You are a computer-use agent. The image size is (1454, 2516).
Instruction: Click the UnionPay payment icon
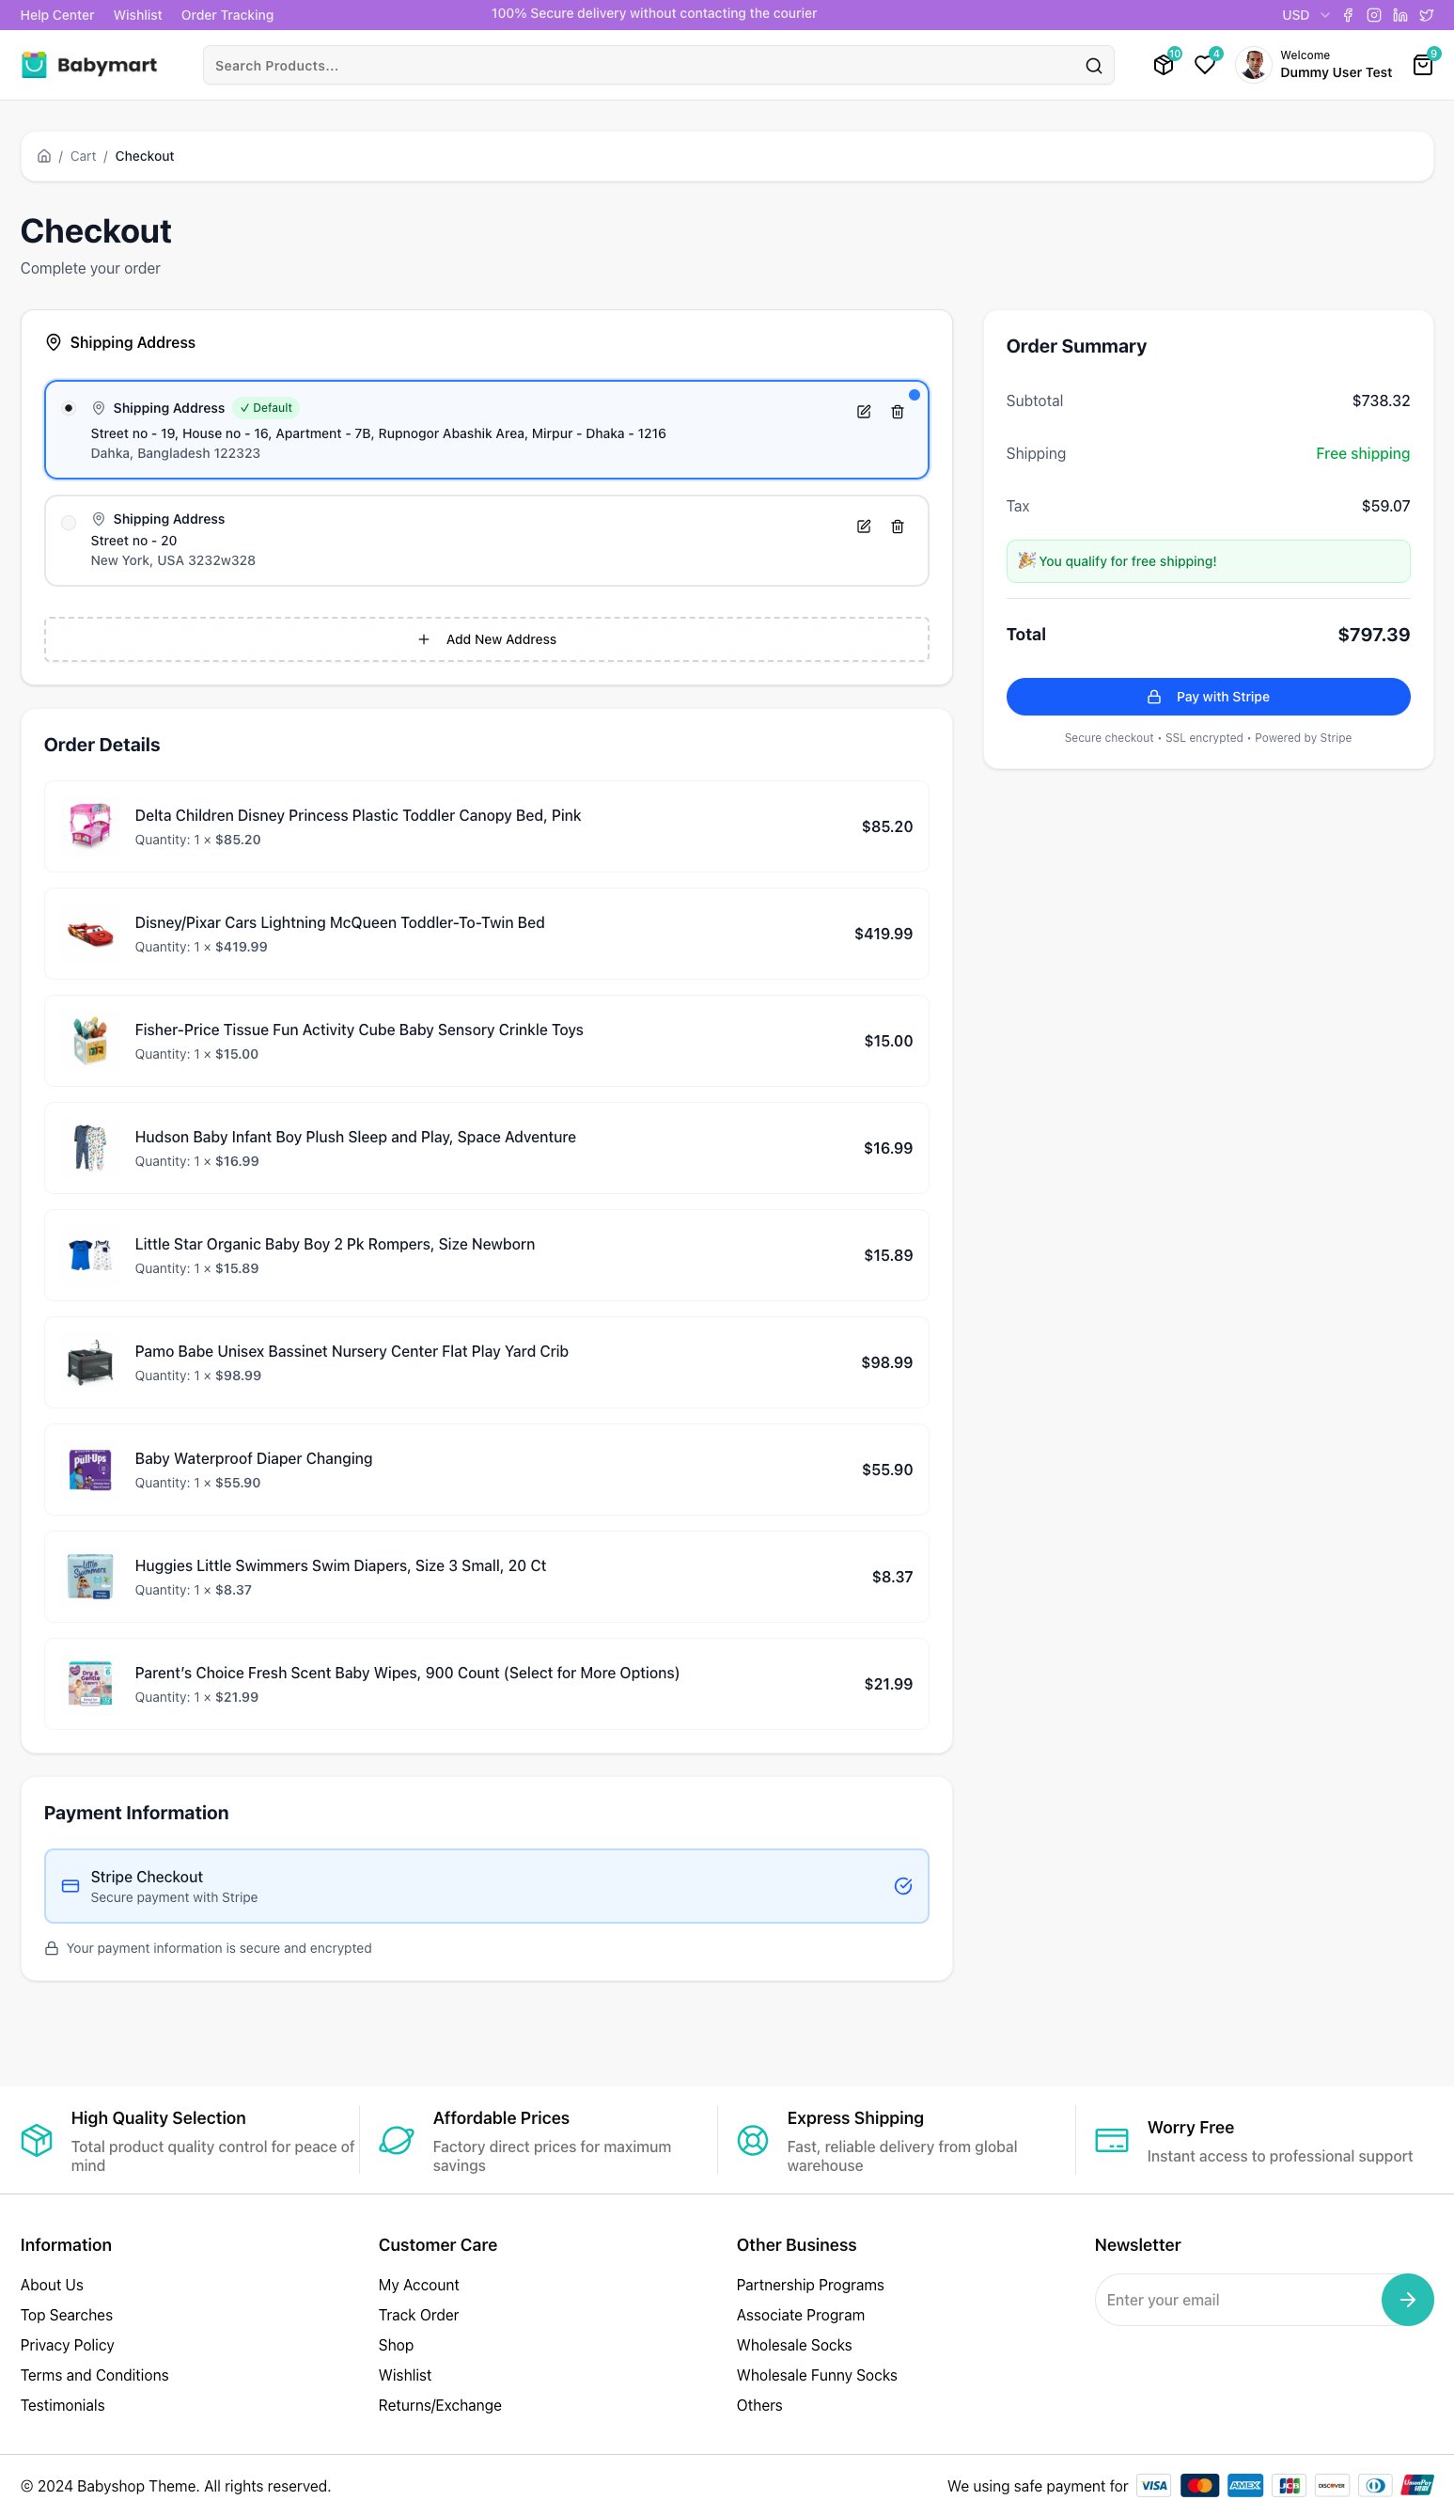(1417, 2485)
